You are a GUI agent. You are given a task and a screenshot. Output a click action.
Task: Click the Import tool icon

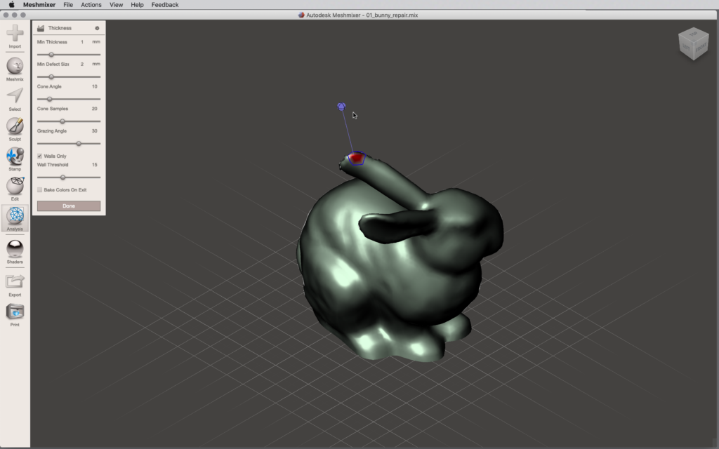point(15,34)
